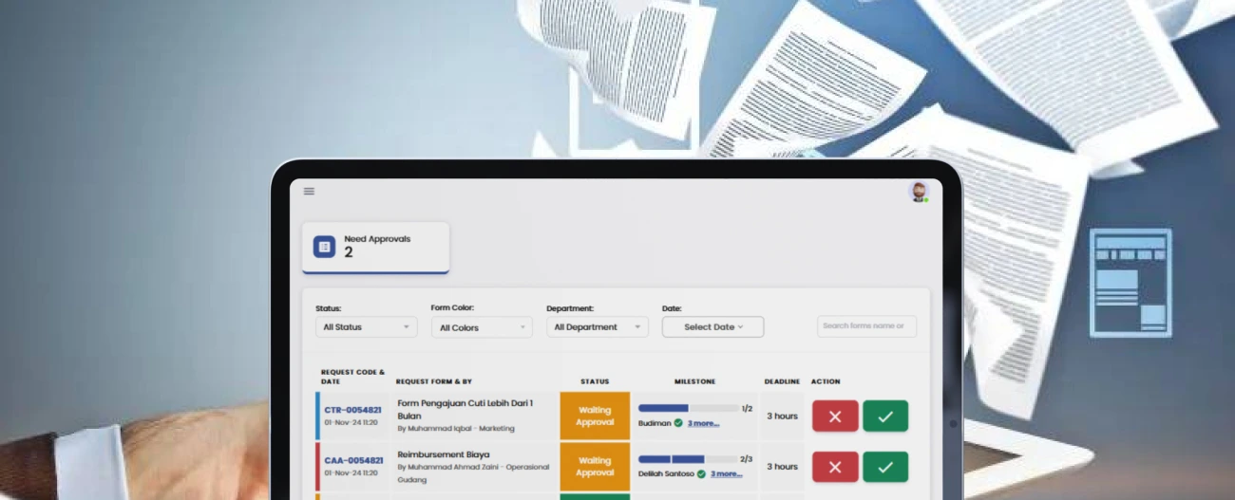Image resolution: width=1235 pixels, height=500 pixels.
Task: Reject request CTR-0054821 with red X
Action: point(835,417)
